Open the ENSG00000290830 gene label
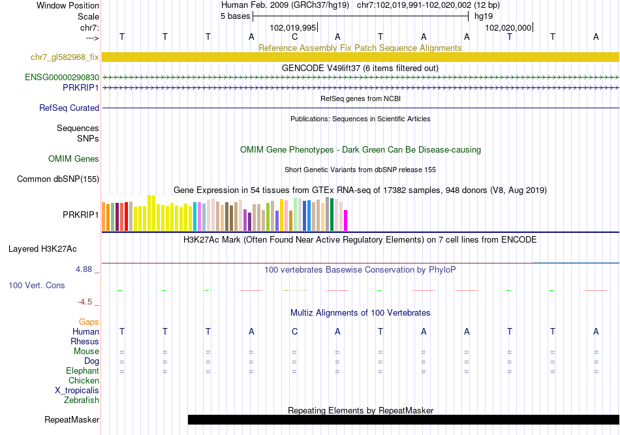This screenshot has width=620, height=435. (x=62, y=78)
